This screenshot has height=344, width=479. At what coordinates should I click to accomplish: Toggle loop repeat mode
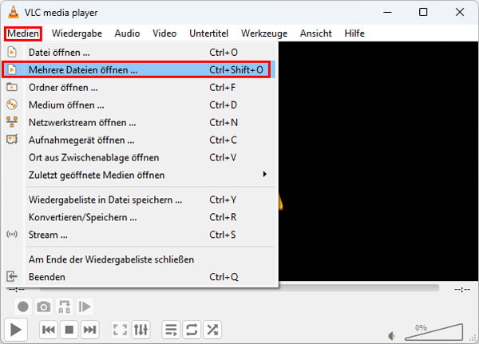[192, 330]
